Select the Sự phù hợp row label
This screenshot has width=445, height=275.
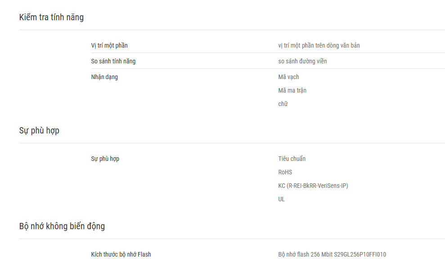[x=105, y=159]
